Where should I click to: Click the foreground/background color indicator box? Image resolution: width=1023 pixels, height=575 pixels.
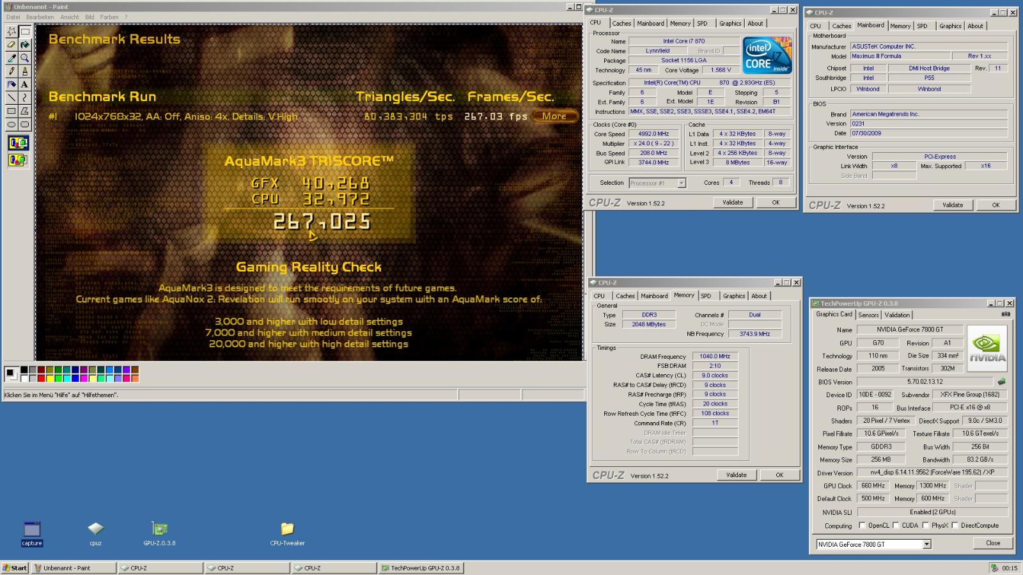tap(12, 374)
